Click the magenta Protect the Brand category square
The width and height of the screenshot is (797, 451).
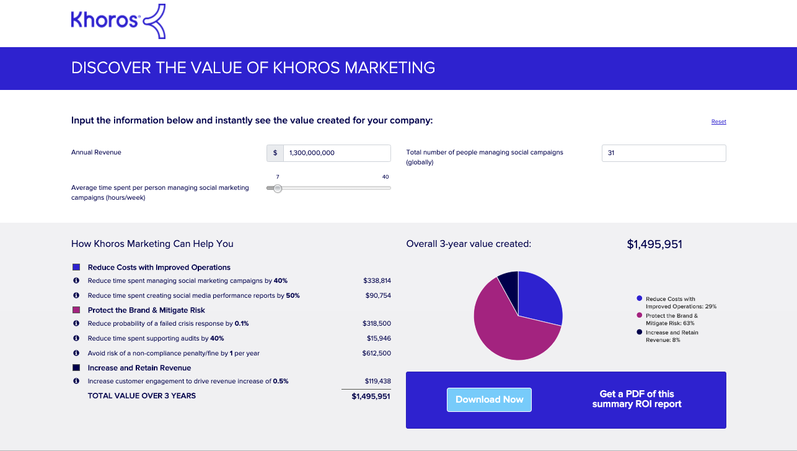[x=76, y=310]
